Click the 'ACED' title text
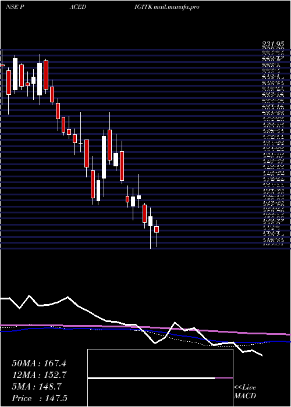The width and height of the screenshot is (291, 407). point(77,7)
